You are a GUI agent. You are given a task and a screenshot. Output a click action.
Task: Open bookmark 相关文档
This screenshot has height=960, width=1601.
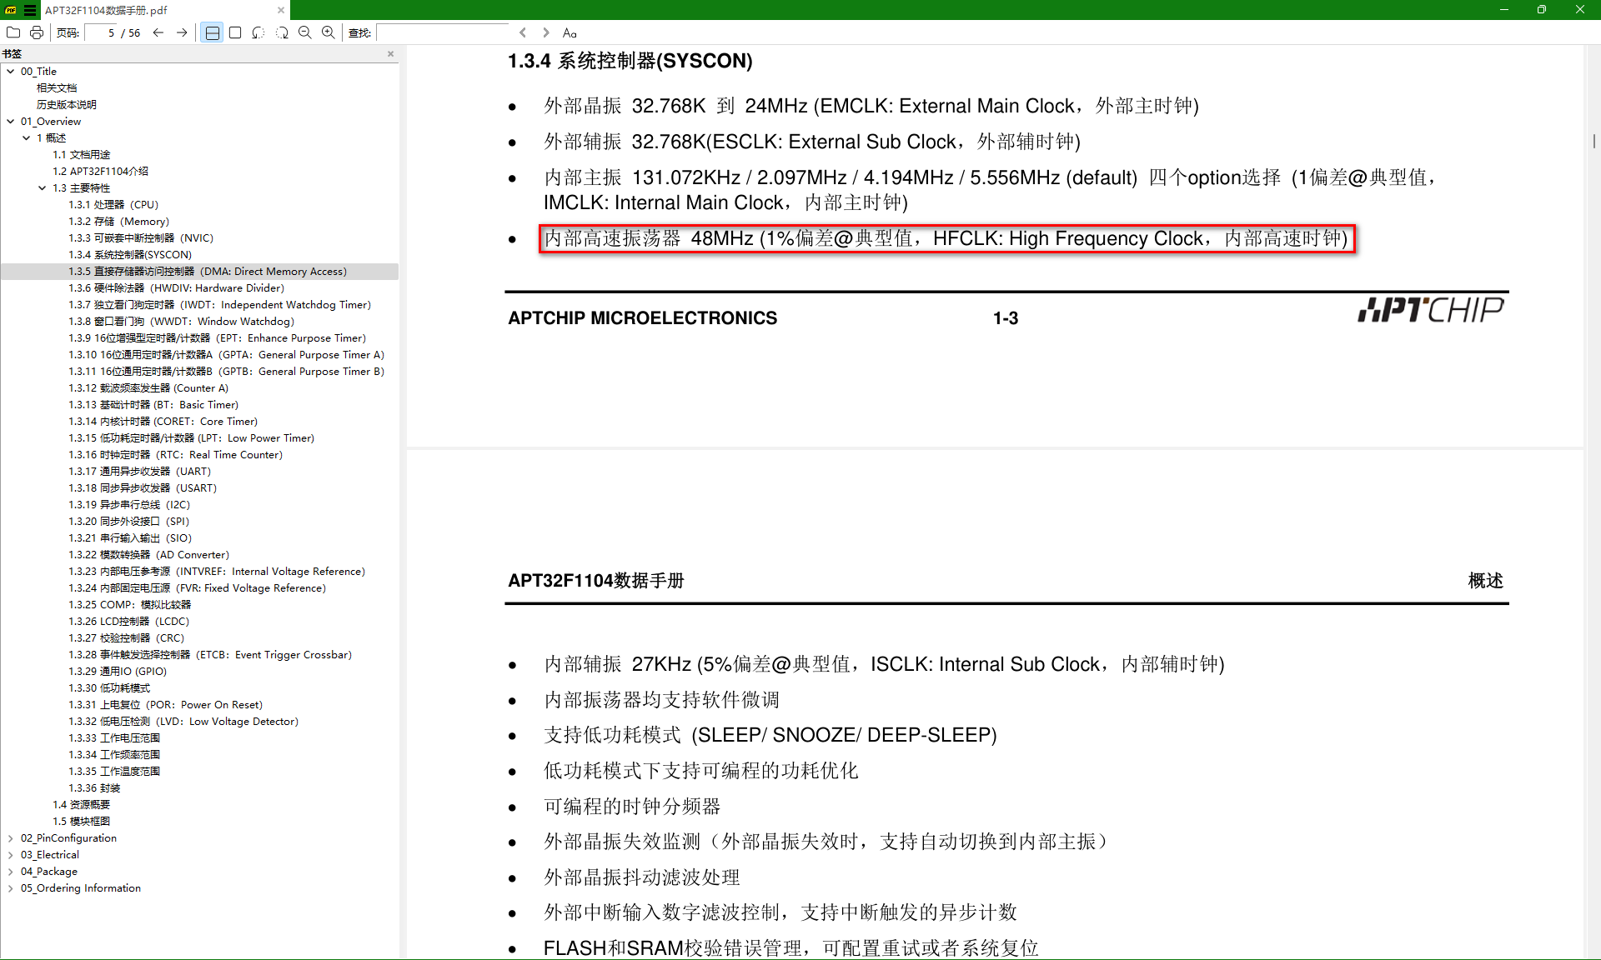click(x=57, y=88)
